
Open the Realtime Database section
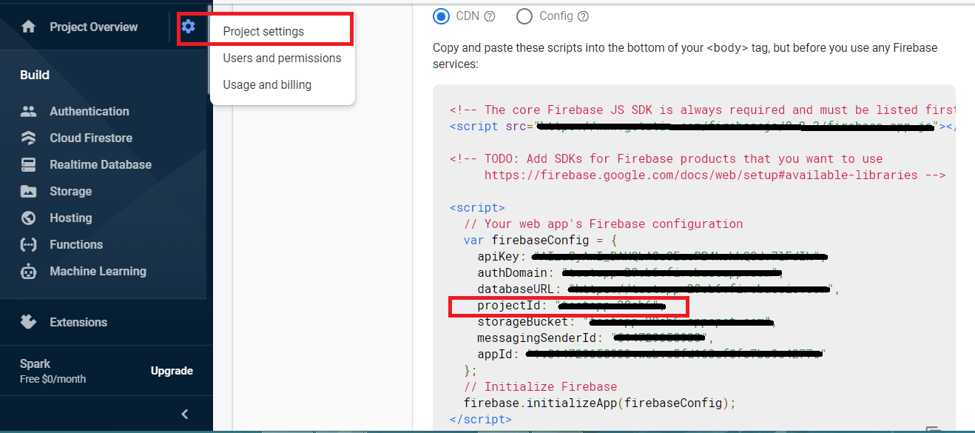[101, 164]
